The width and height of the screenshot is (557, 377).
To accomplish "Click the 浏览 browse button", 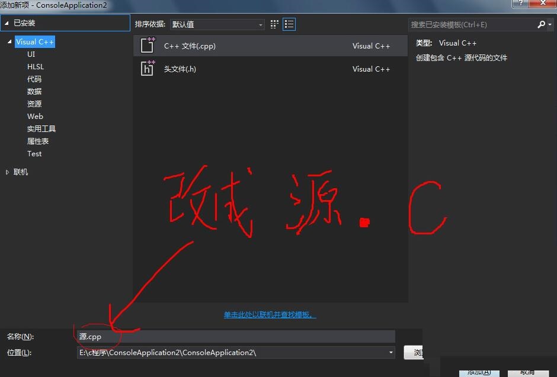I will point(414,353).
